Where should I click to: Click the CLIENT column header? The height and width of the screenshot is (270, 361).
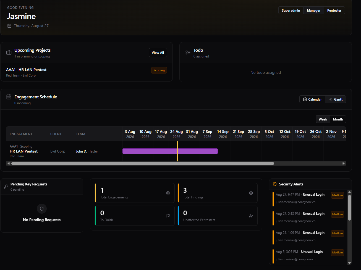click(56, 134)
